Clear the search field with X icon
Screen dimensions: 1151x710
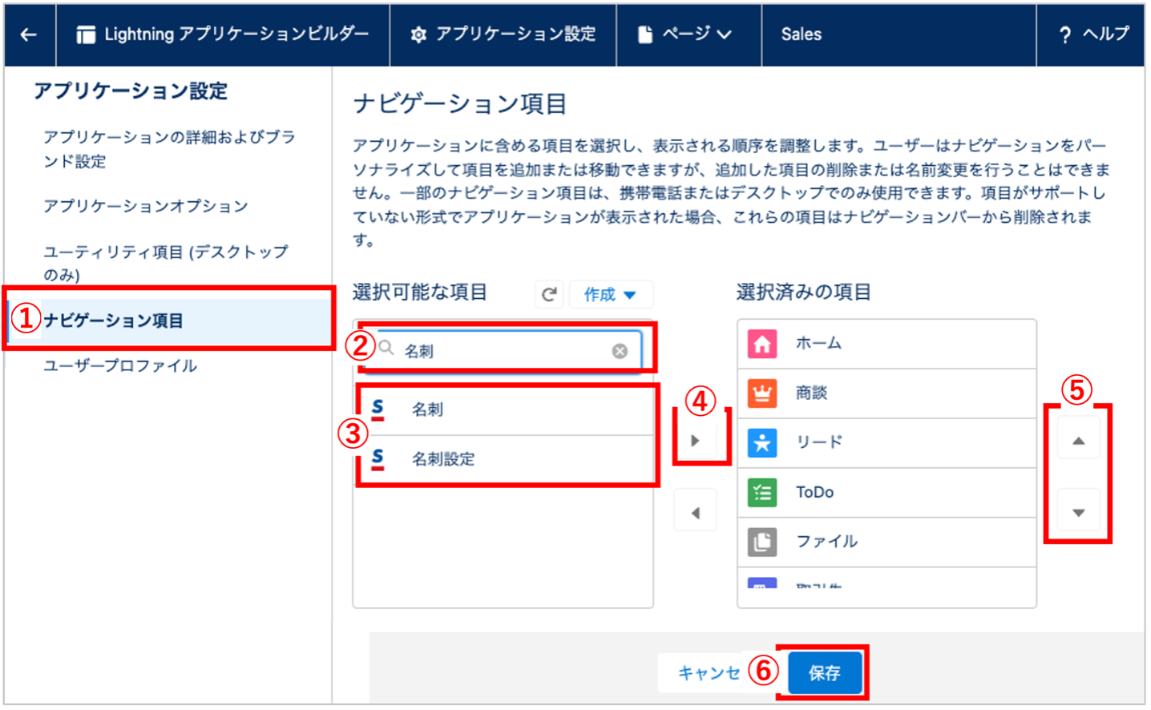(620, 351)
